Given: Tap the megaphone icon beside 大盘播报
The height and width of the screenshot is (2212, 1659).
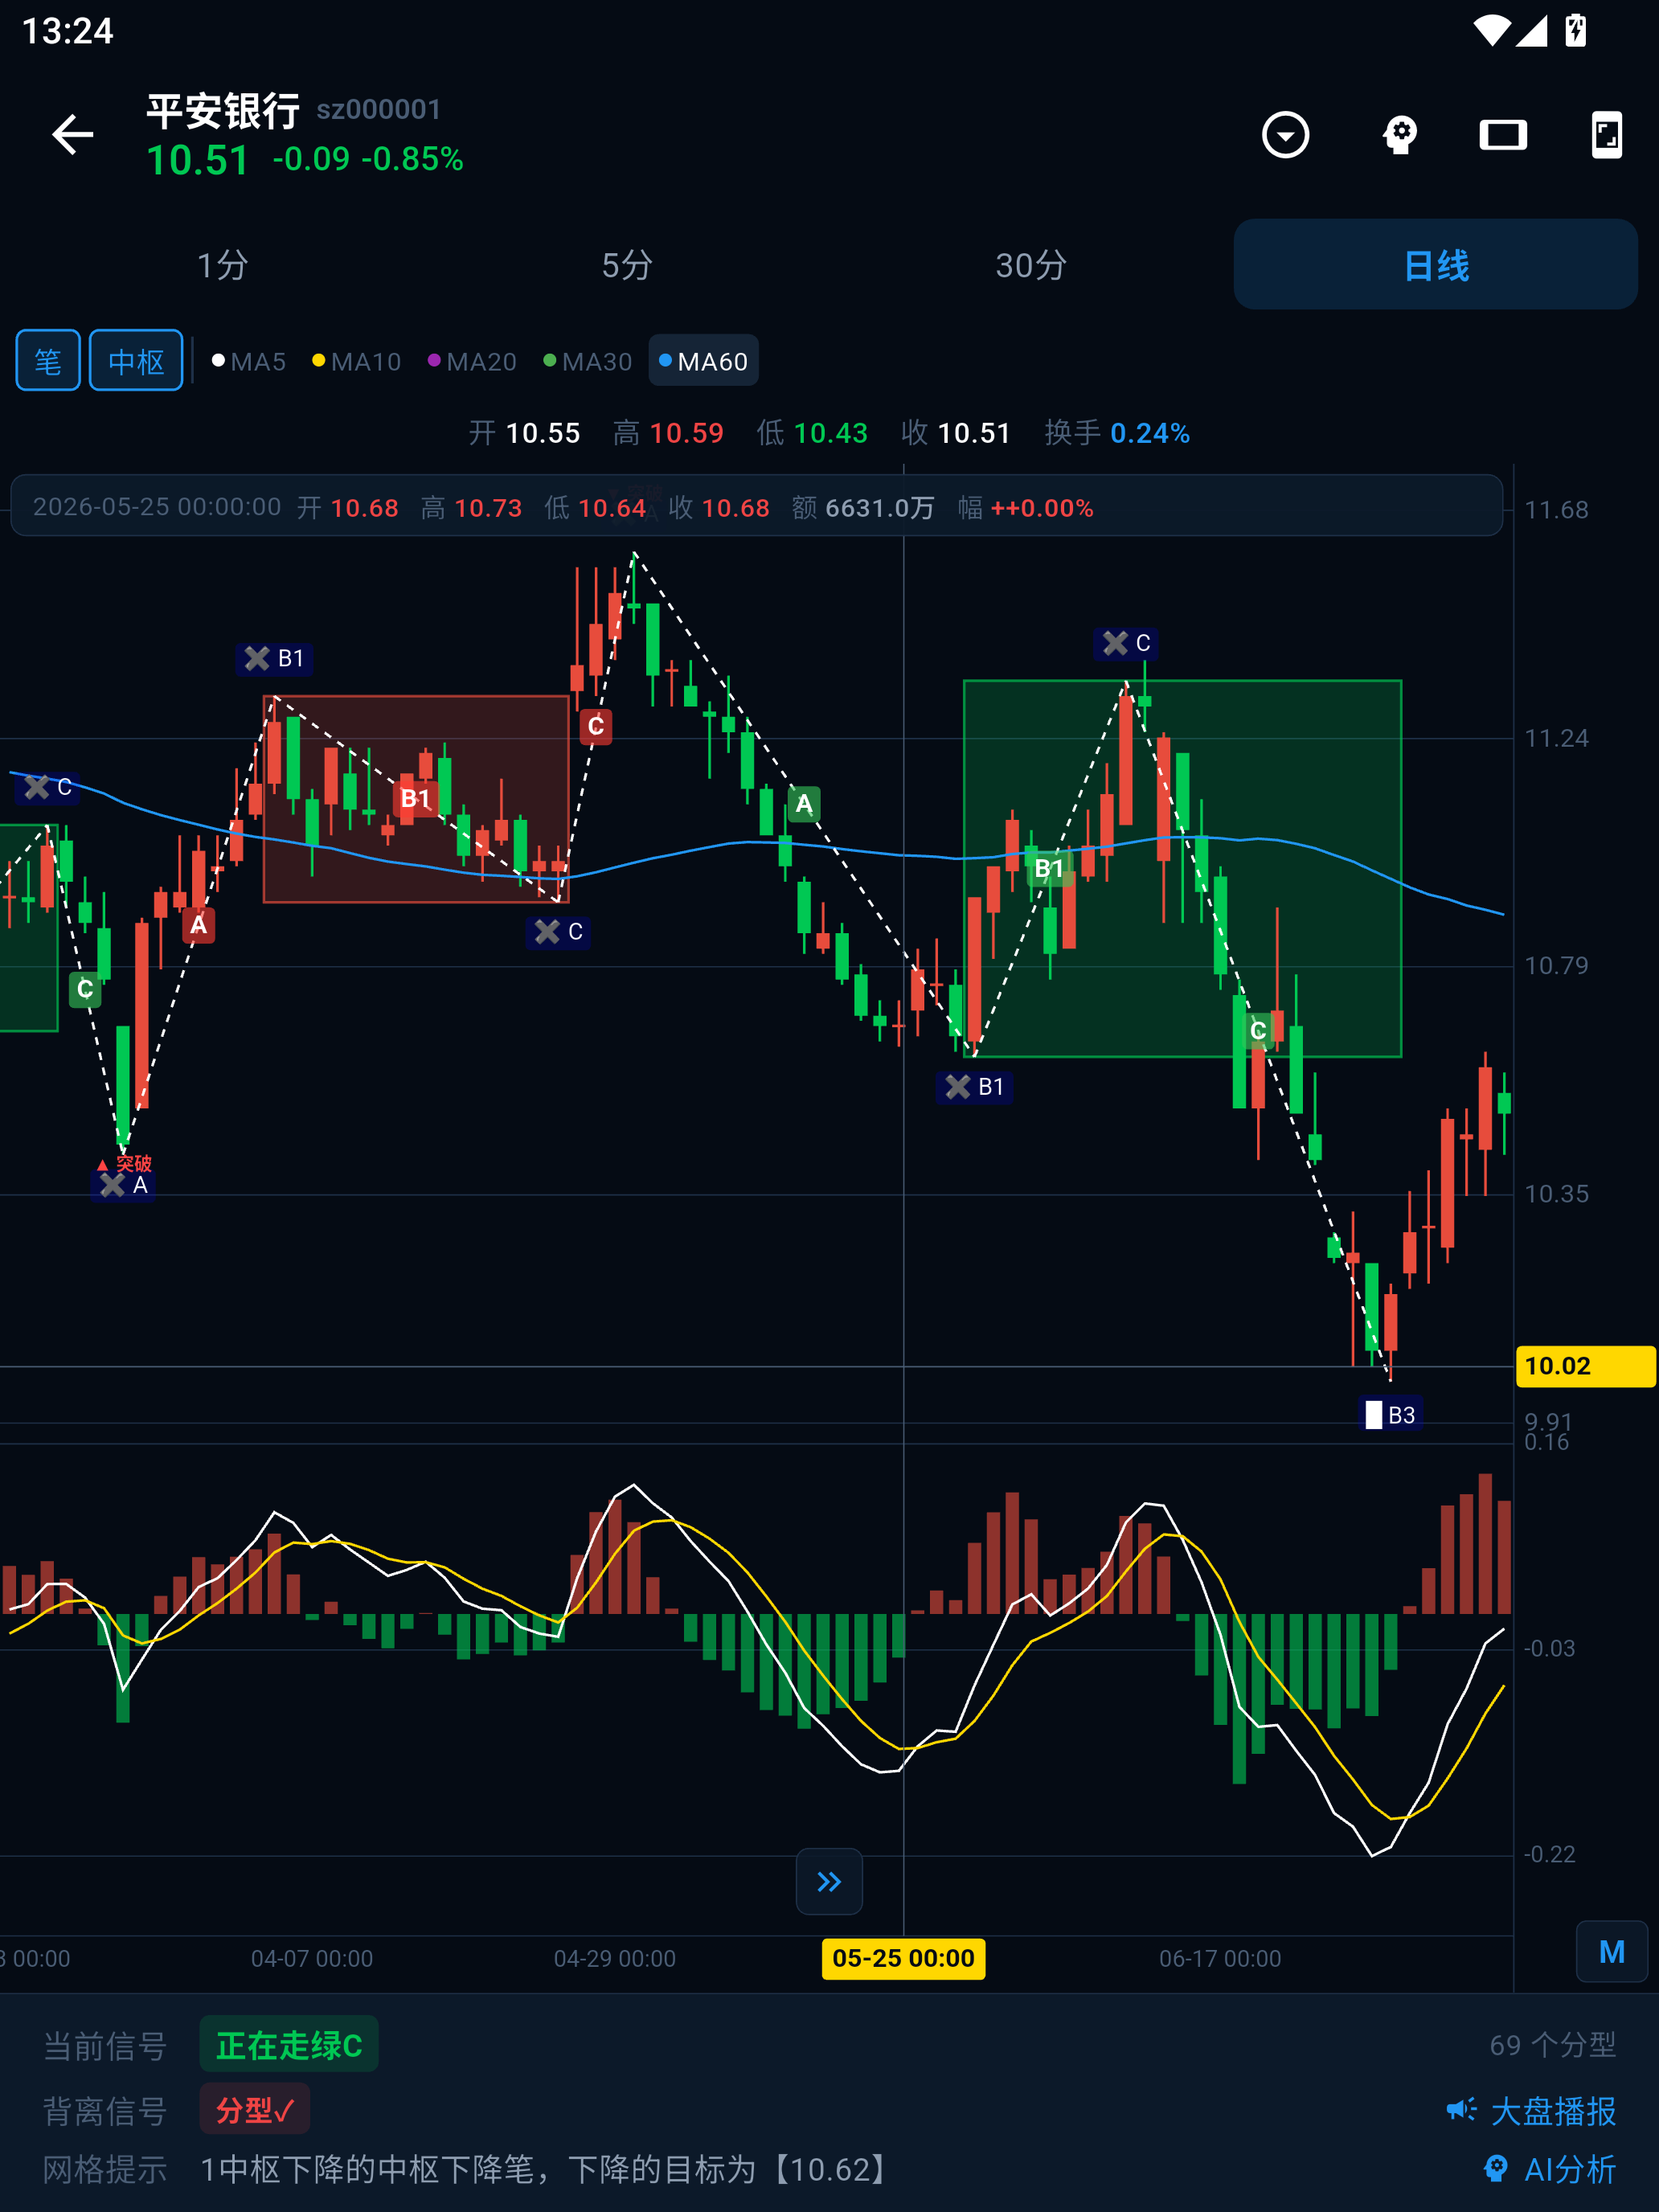Looking at the screenshot, I should [1461, 2110].
